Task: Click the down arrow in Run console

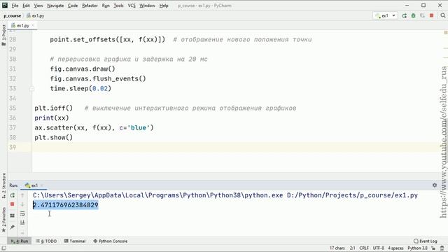Action: point(22,204)
